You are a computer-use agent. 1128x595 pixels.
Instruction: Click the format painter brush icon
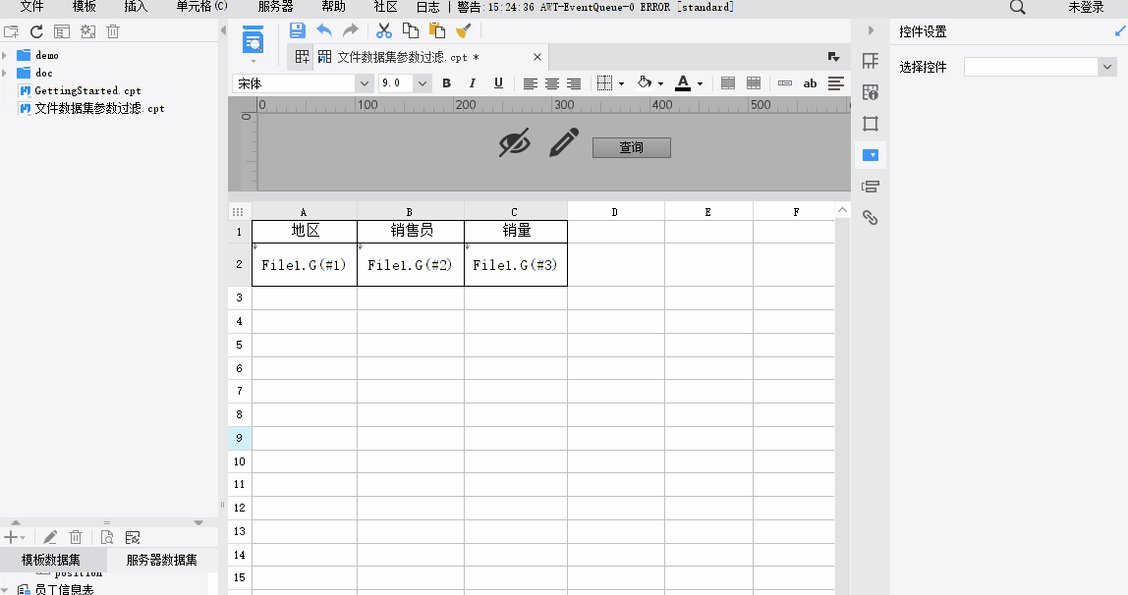[463, 30]
